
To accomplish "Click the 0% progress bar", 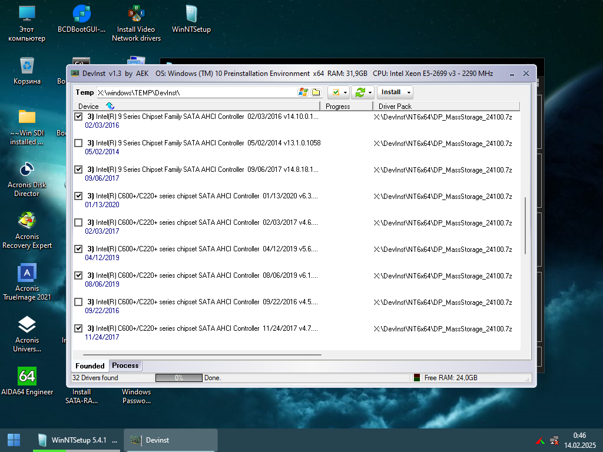I will (179, 378).
